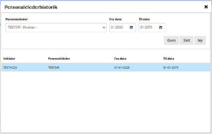This screenshot has width=212, height=134.
Task: Click the Slet button to delete
Action: (x=187, y=41)
